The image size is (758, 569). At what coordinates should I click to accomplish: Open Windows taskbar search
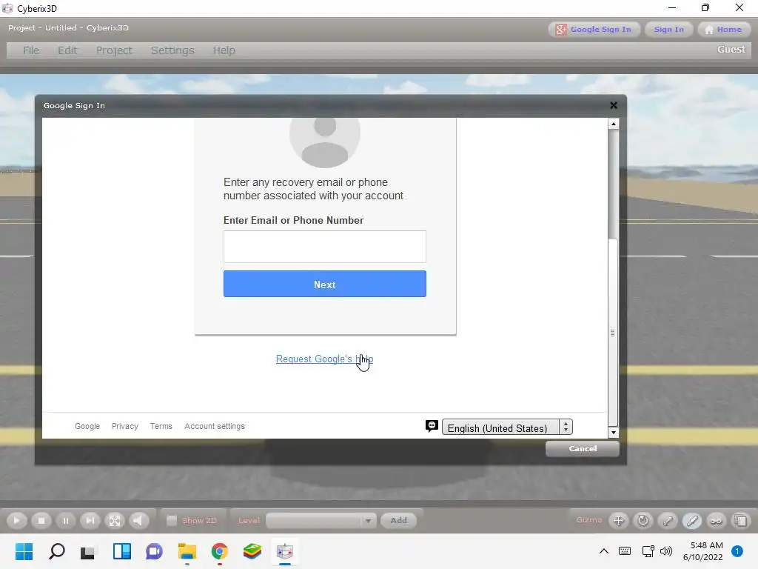coord(56,551)
